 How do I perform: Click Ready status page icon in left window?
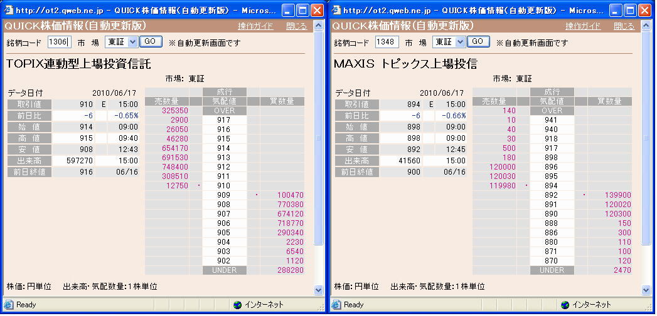[9, 305]
